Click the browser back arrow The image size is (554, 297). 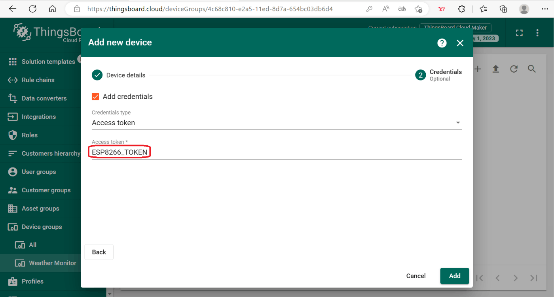click(13, 9)
